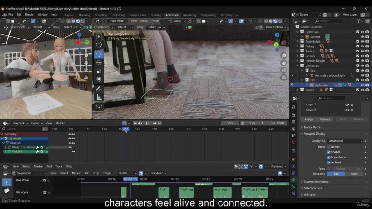Switch to the Rendering workspace tab
The image size is (372, 209).
[189, 15]
